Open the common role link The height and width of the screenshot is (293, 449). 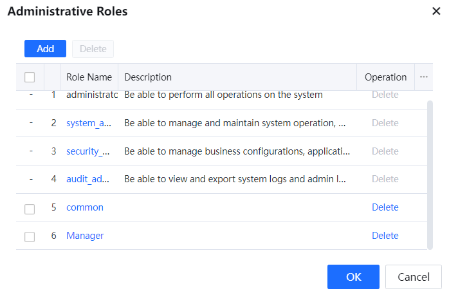[x=85, y=207]
